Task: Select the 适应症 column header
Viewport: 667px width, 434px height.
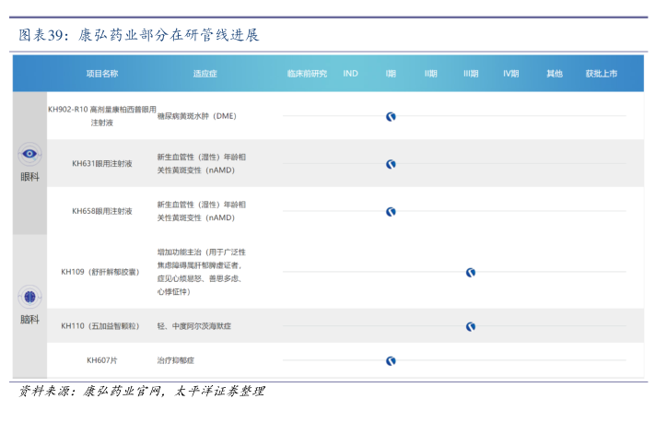Action: [x=205, y=73]
